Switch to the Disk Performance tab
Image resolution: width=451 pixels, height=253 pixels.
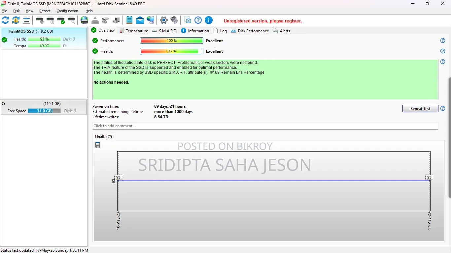click(250, 31)
